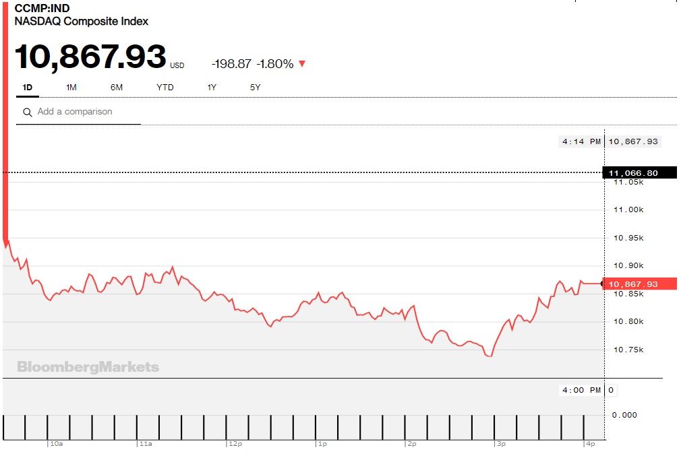Click the 4:00 PM volume label

tap(581, 390)
